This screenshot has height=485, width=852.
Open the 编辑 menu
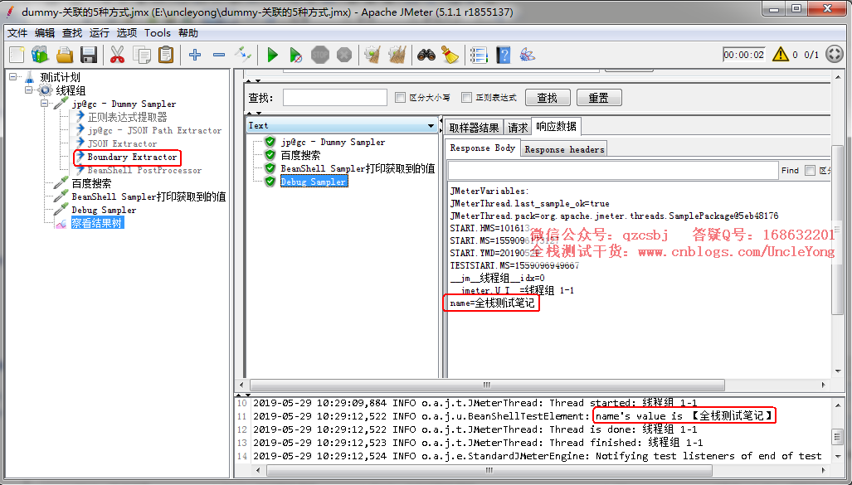click(45, 33)
